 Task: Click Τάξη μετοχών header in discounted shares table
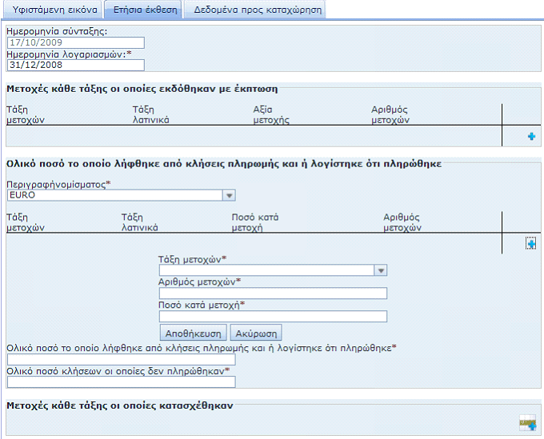click(x=26, y=115)
